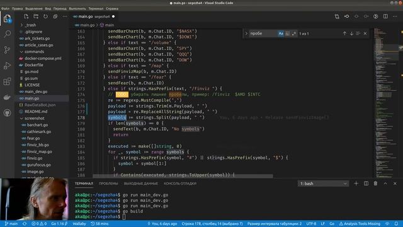403x227 pixels.
Task: Click Go 1.16 version status item
Action: pos(59,224)
